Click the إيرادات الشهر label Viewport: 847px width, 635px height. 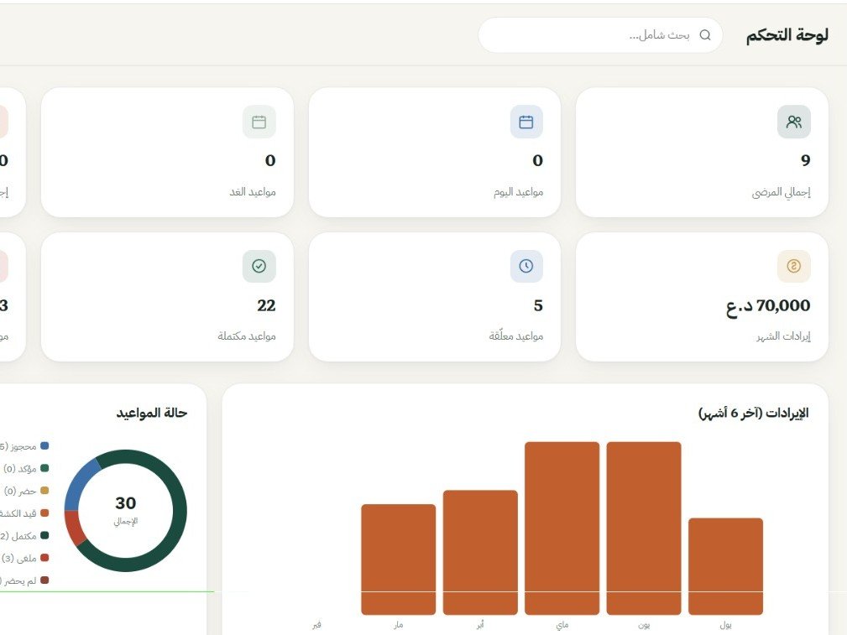(x=783, y=336)
